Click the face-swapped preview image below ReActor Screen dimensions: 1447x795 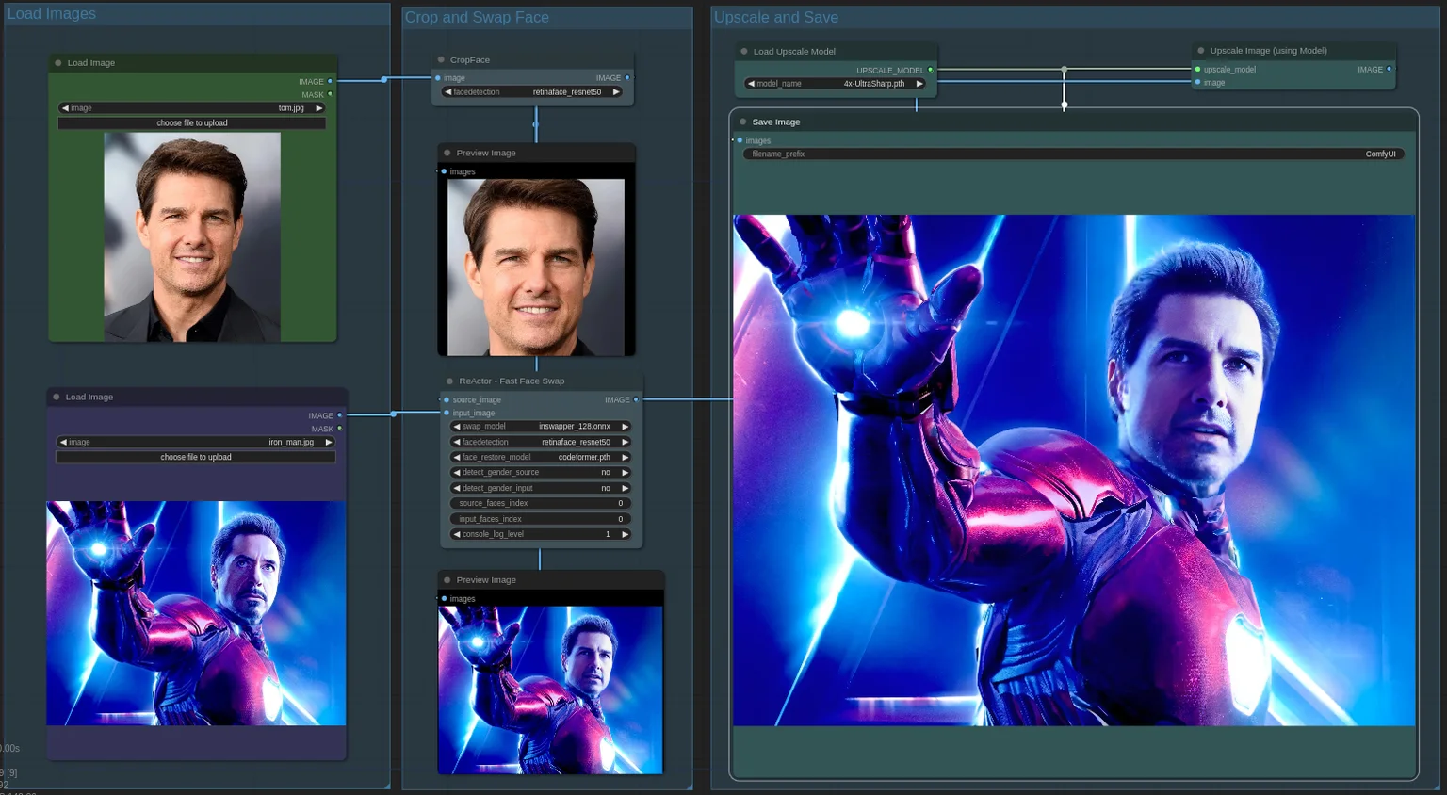click(x=550, y=690)
